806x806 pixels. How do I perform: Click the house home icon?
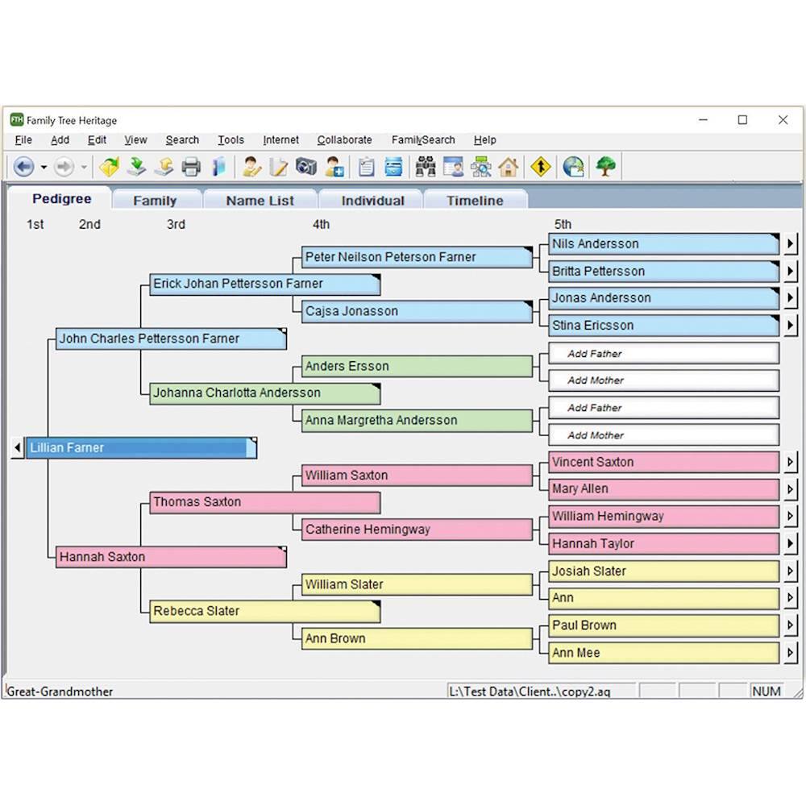[508, 167]
